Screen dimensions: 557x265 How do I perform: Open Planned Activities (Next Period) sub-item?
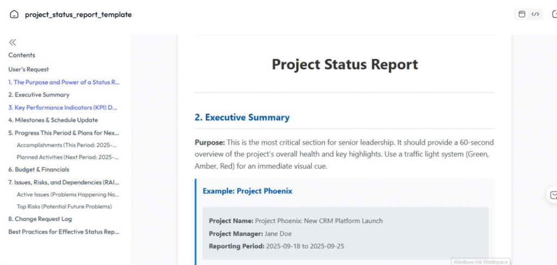[x=67, y=157]
